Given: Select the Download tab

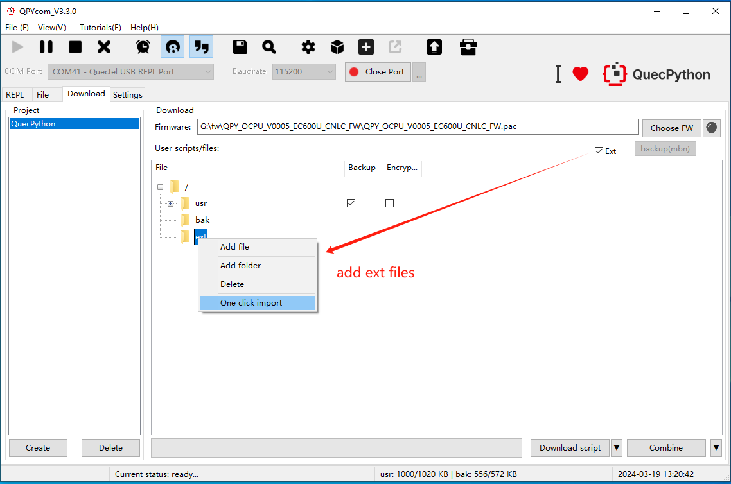Looking at the screenshot, I should [x=86, y=94].
